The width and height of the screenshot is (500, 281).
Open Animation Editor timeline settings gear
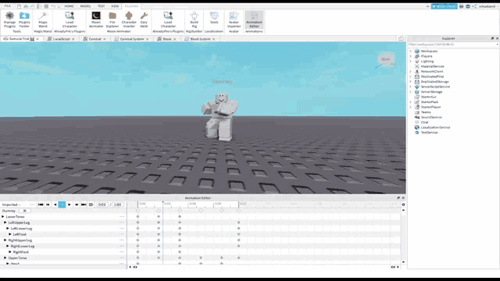[403, 205]
